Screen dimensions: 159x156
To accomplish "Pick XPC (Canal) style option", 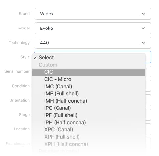I will (x=89, y=130).
